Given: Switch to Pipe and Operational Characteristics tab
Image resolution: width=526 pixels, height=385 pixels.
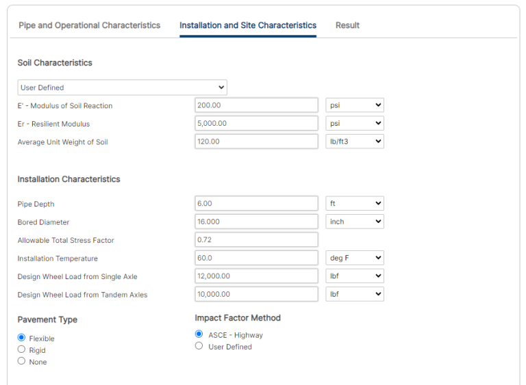Looking at the screenshot, I should coord(89,25).
